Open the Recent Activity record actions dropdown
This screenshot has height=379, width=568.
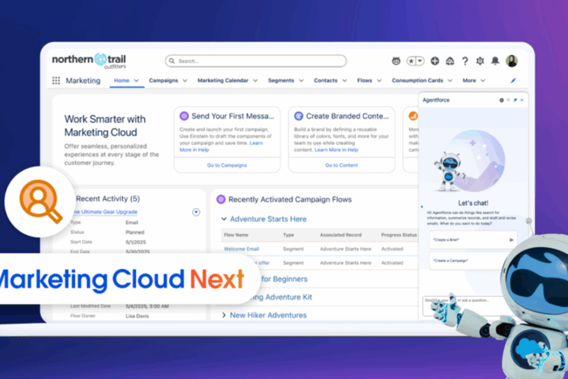coord(196,212)
